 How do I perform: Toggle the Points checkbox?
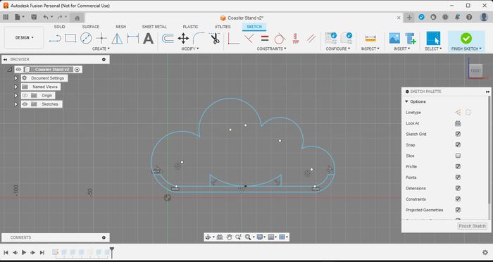tap(458, 177)
